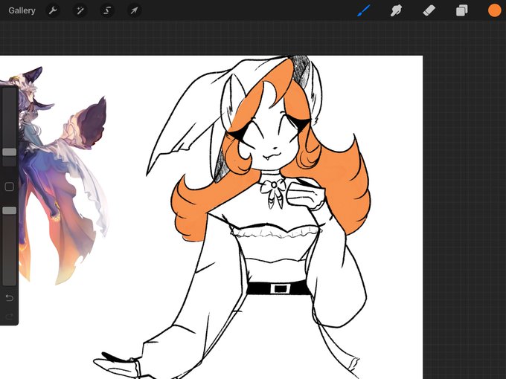Return to the Gallery

click(22, 10)
